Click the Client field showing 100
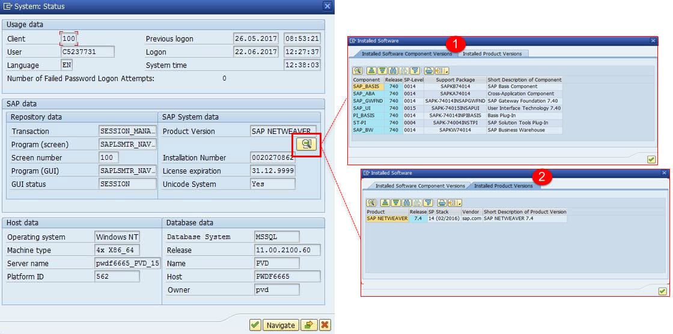 click(x=69, y=38)
